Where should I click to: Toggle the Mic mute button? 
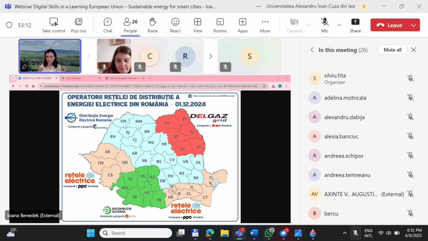coord(325,25)
